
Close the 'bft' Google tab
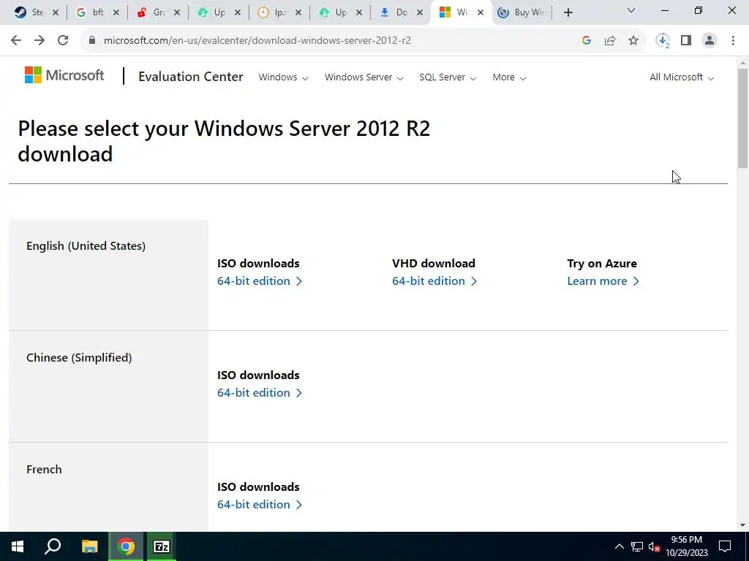[116, 13]
